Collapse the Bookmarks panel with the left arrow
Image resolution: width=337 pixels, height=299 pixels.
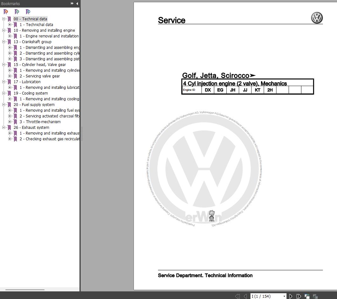coord(77,3)
